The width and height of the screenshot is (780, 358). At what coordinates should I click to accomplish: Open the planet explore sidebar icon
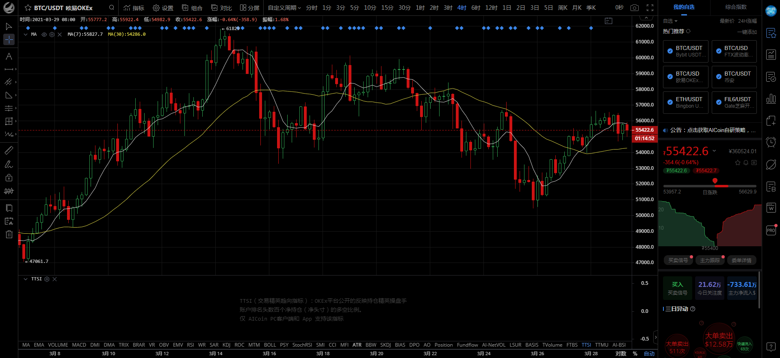[771, 165]
